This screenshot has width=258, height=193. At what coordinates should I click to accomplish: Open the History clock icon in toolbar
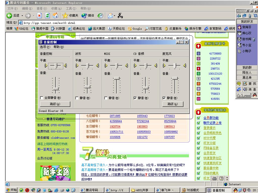(100, 16)
